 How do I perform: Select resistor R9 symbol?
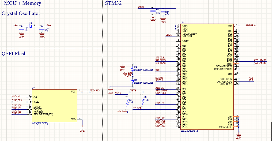coord(128,103)
